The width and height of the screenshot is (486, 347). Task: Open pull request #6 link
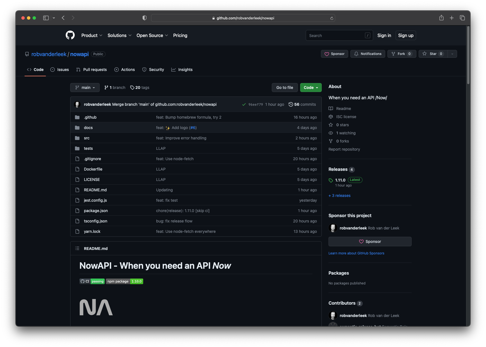[193, 128]
